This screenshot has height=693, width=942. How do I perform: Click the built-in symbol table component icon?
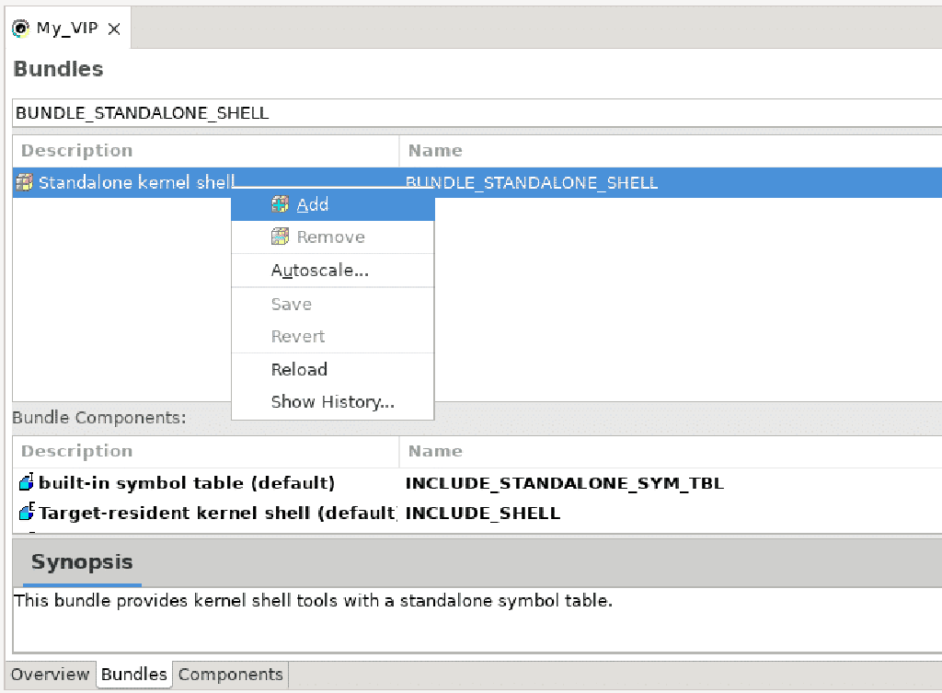coord(26,482)
